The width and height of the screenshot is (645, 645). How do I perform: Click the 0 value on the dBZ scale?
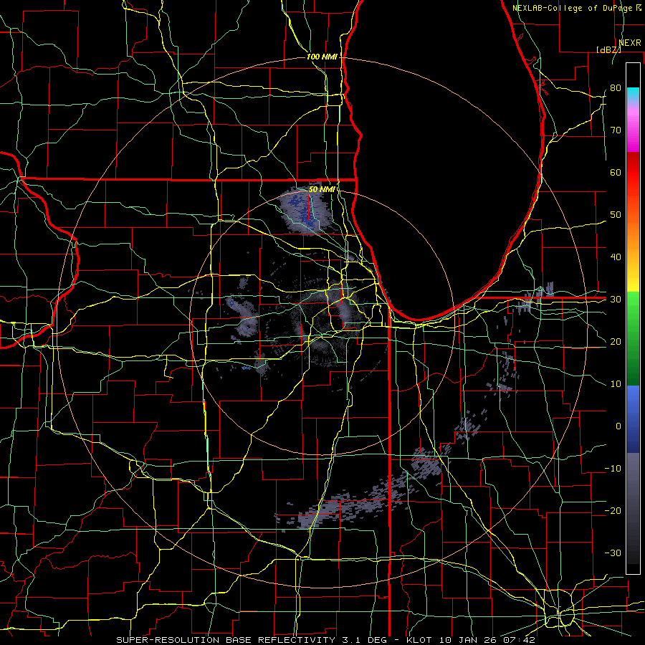click(618, 426)
